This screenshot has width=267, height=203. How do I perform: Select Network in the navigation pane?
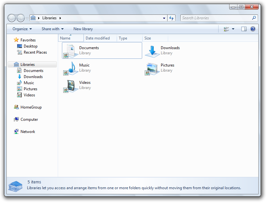(x=28, y=132)
